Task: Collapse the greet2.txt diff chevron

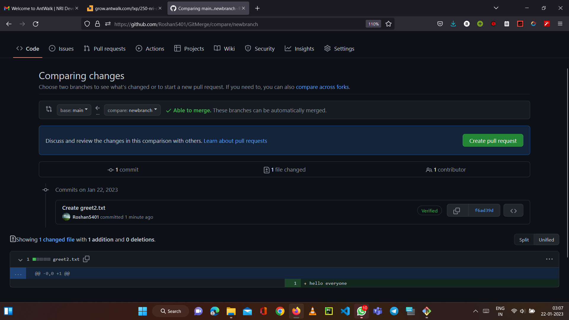Action: [x=20, y=260]
